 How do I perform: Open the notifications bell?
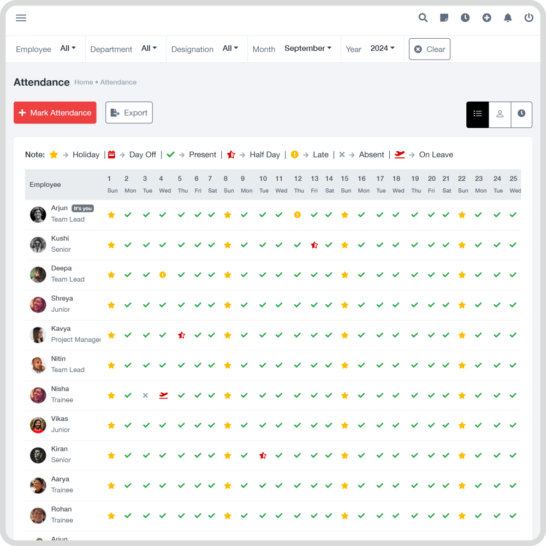tap(508, 18)
